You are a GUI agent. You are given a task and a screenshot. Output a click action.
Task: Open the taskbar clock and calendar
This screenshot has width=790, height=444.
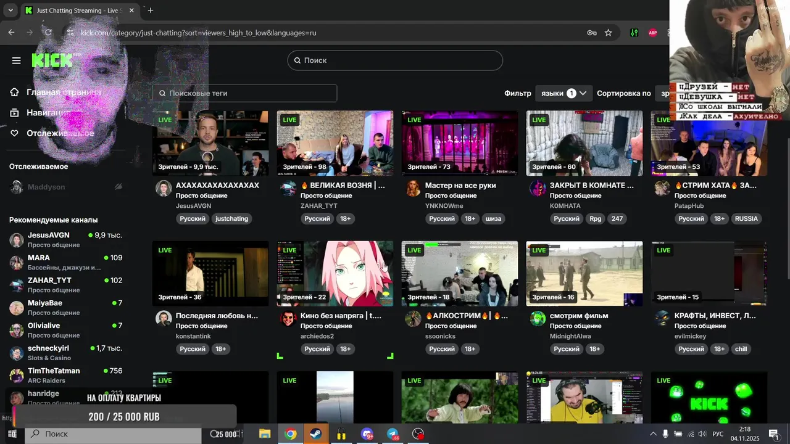745,434
